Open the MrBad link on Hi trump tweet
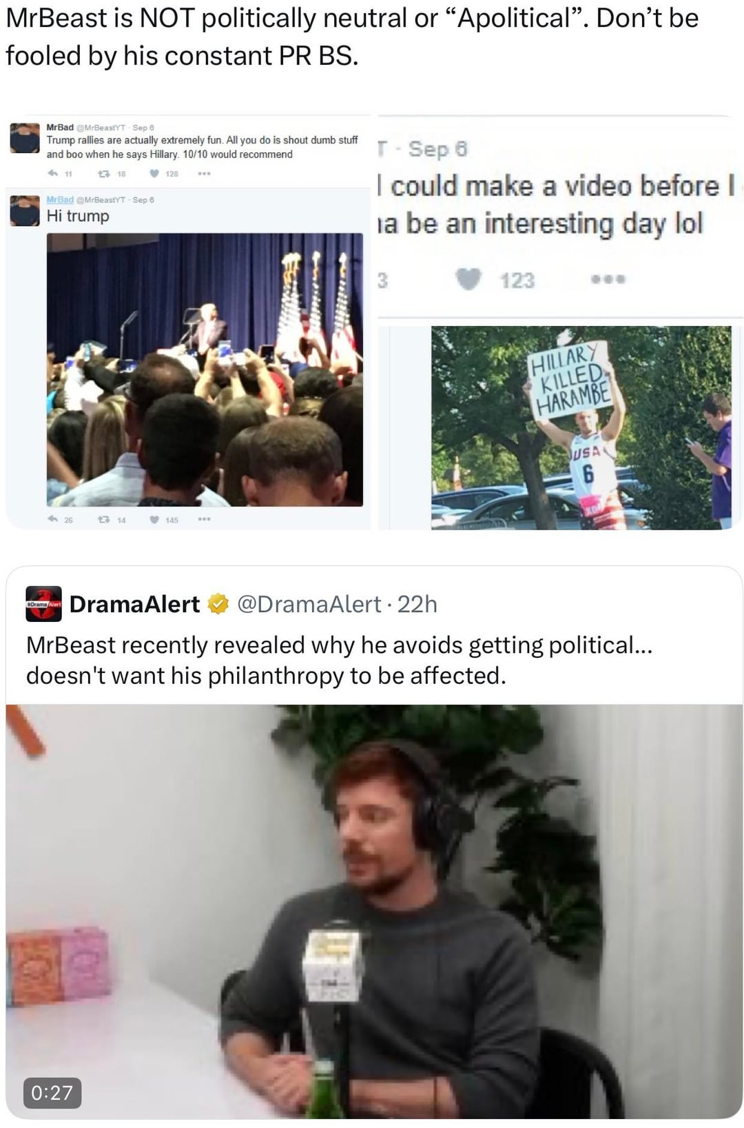Viewport: 744px width, 1128px height. point(60,200)
